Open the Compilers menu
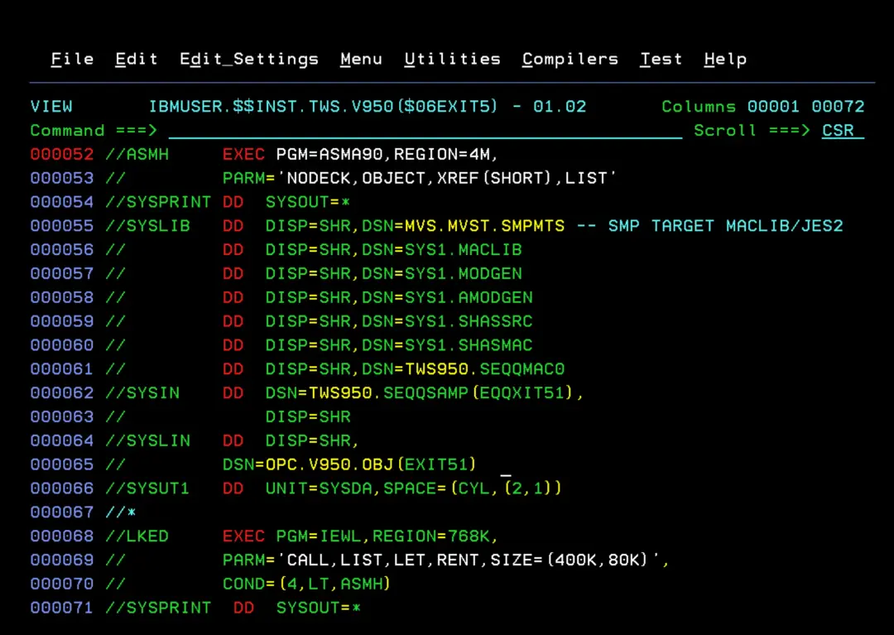This screenshot has height=635, width=894. pyautogui.click(x=570, y=59)
